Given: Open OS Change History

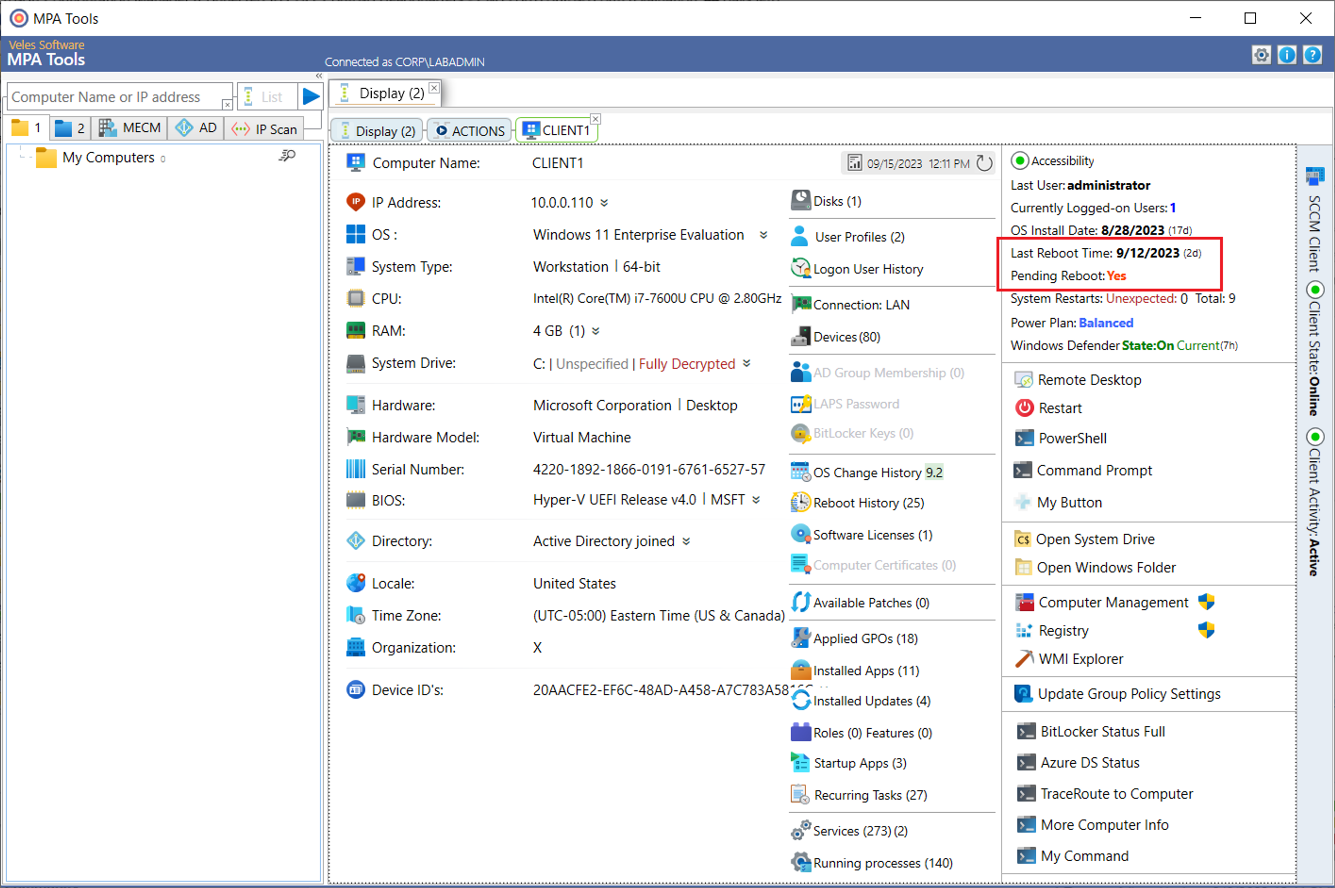Looking at the screenshot, I should pyautogui.click(x=866, y=472).
